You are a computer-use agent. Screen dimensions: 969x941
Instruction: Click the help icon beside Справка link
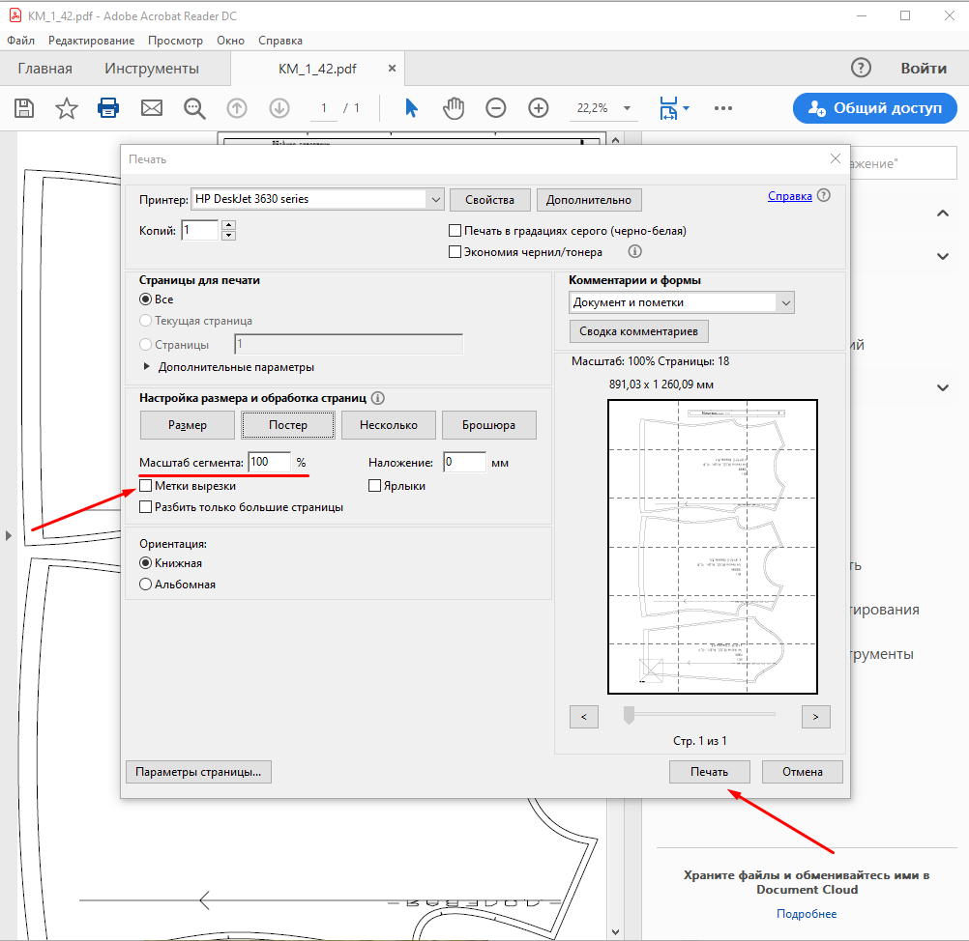(x=823, y=196)
